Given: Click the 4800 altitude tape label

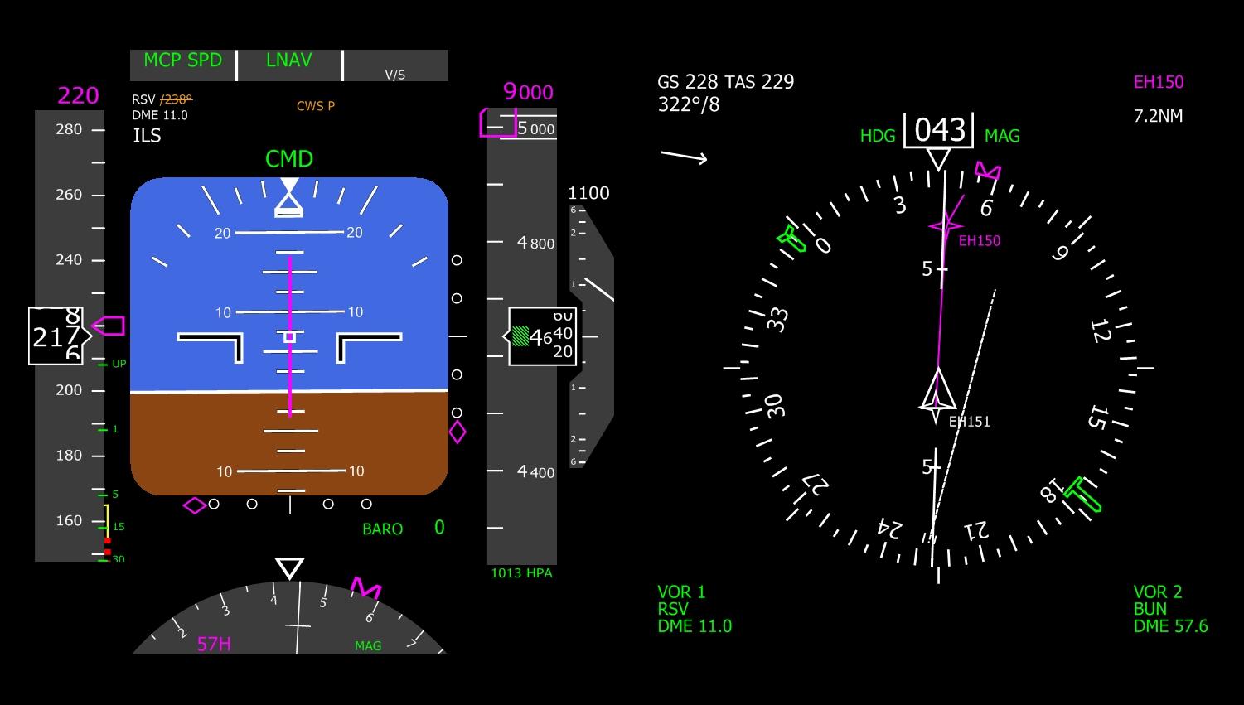Looking at the screenshot, I should pos(535,243).
